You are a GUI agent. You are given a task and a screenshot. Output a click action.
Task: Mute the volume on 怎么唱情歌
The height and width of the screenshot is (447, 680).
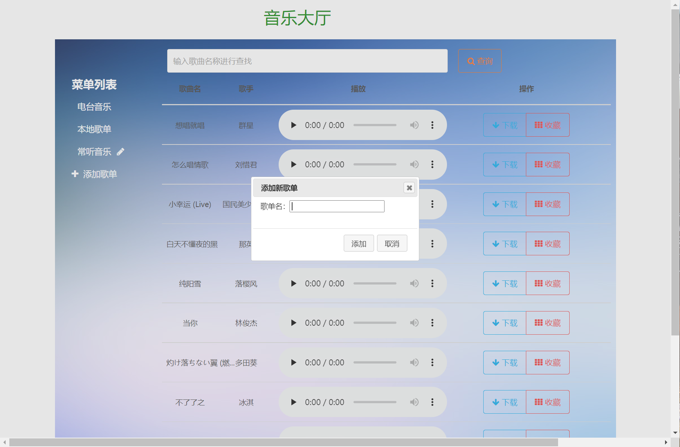pos(414,164)
